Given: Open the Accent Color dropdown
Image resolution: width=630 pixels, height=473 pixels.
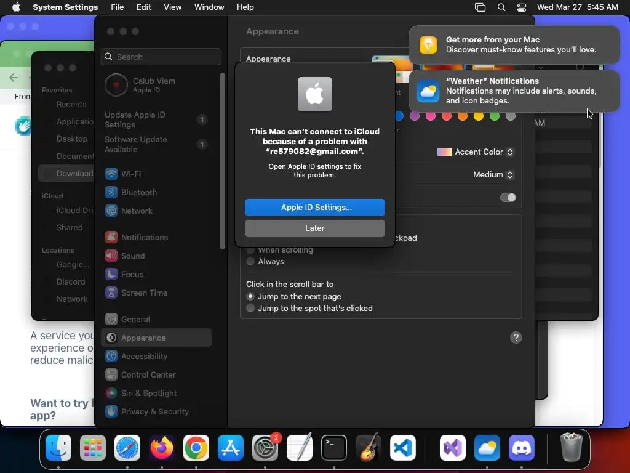Looking at the screenshot, I should click(x=476, y=152).
